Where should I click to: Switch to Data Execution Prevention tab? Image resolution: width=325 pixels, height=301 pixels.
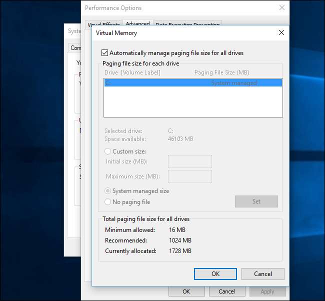pos(187,24)
